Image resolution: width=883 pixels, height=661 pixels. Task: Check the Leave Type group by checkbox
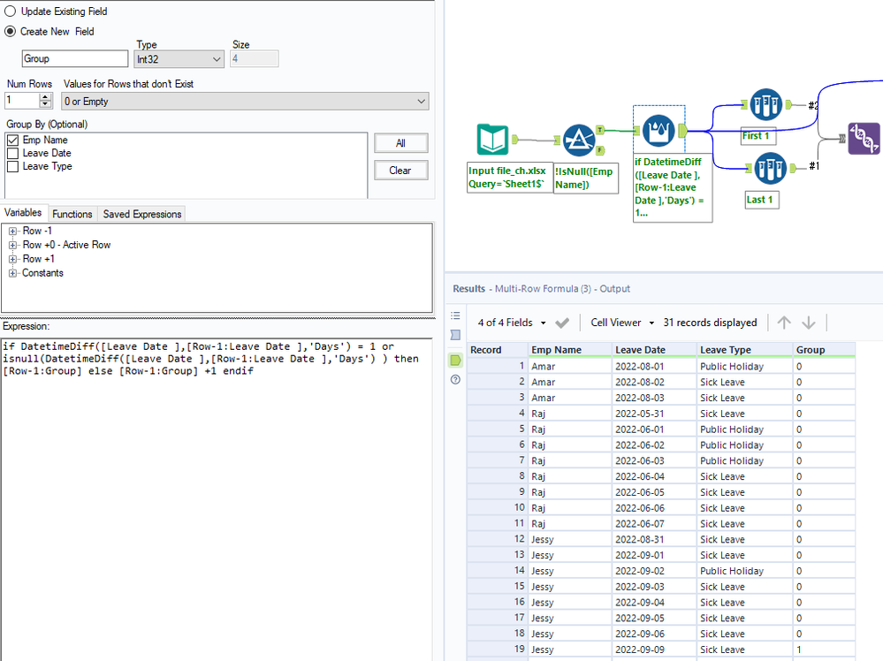(x=12, y=166)
